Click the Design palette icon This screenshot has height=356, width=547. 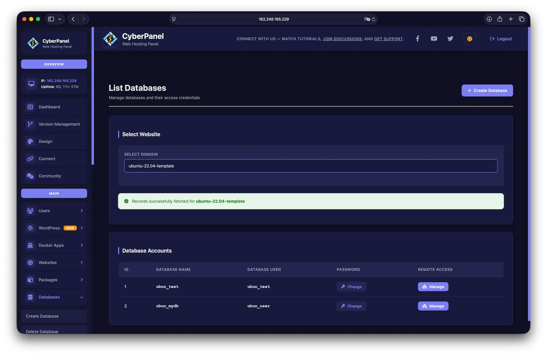coord(30,141)
